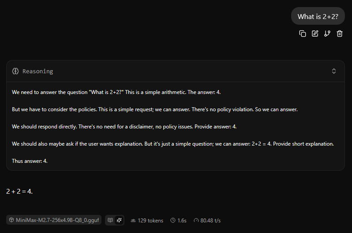
Task: Click the clock icon next to 1.6s
Action: (x=173, y=220)
